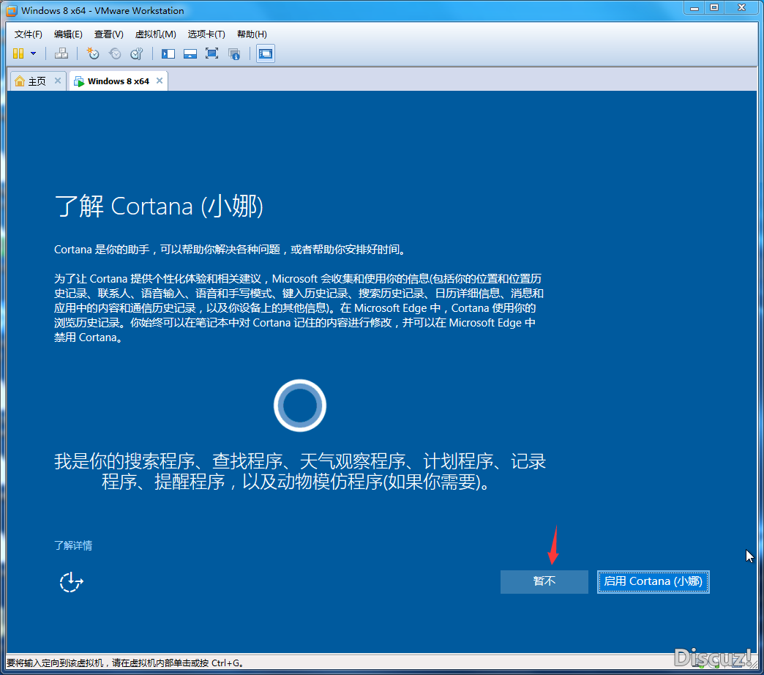Pause the virtual machine with the yellow pause icon
The width and height of the screenshot is (764, 675).
[x=18, y=53]
